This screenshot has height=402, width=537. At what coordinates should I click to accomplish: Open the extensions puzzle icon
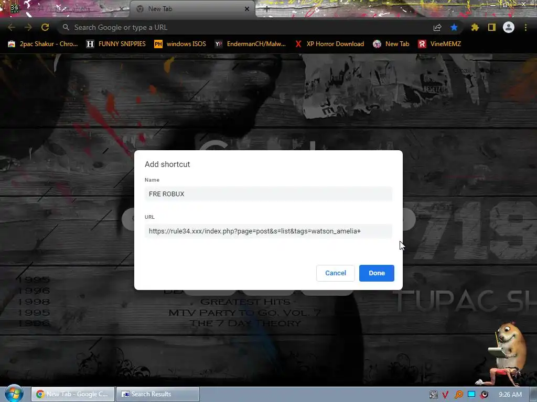[475, 27]
